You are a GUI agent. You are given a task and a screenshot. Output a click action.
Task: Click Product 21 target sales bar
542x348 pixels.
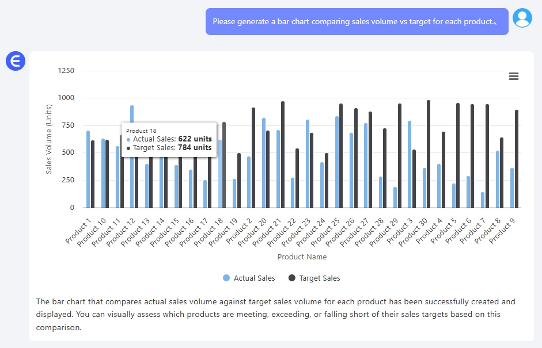[283, 155]
